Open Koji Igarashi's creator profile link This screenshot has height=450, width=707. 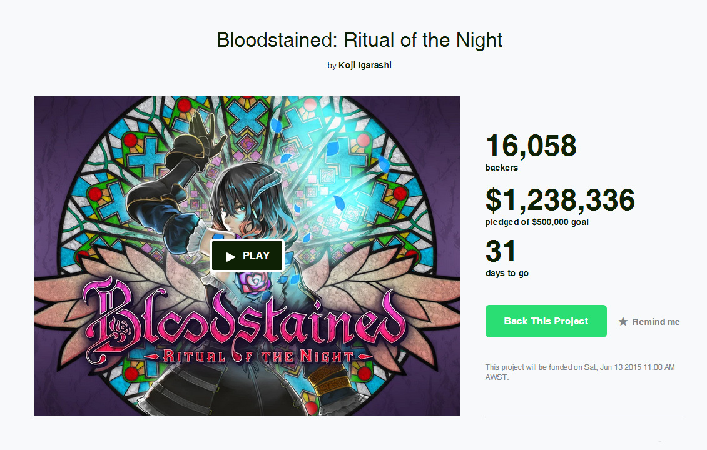pyautogui.click(x=365, y=65)
